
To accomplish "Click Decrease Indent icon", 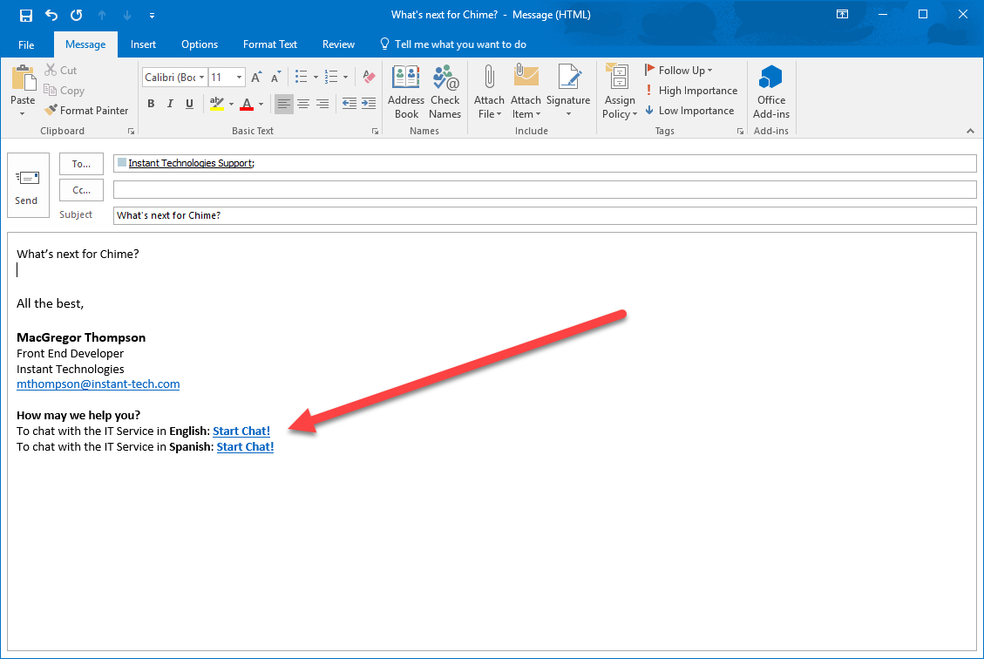I will (349, 105).
